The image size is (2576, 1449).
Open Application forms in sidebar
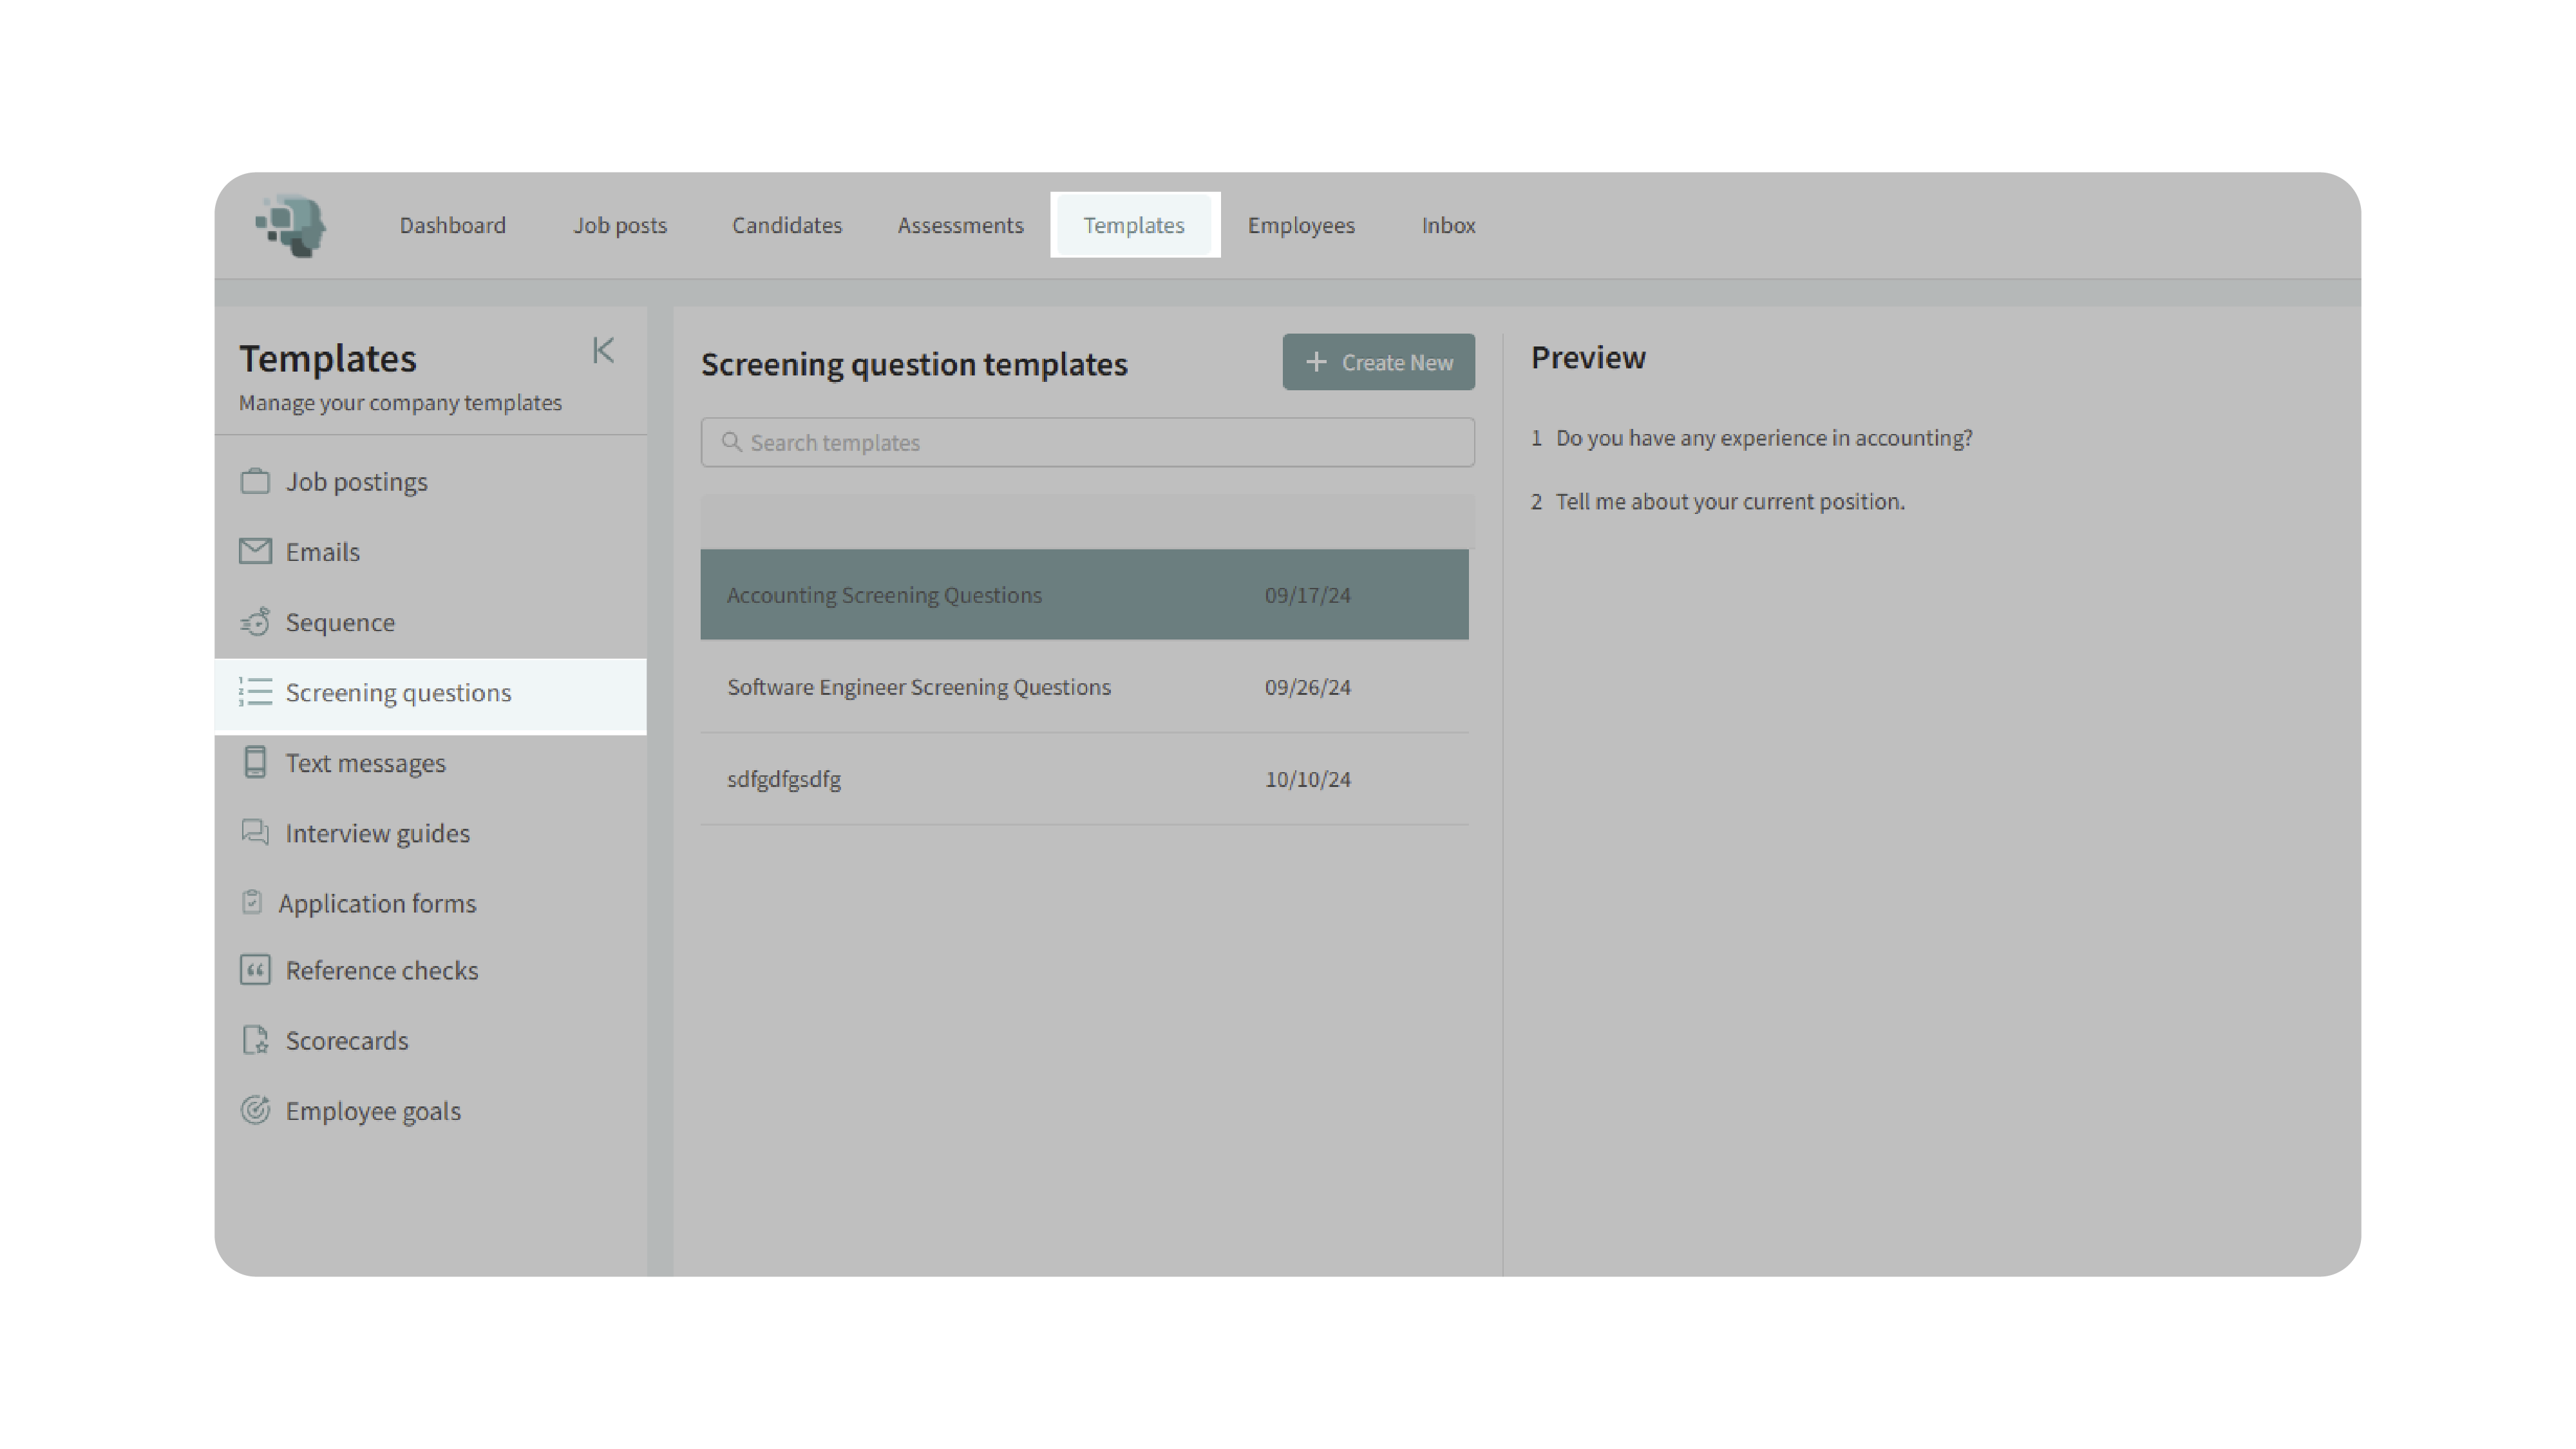[377, 903]
